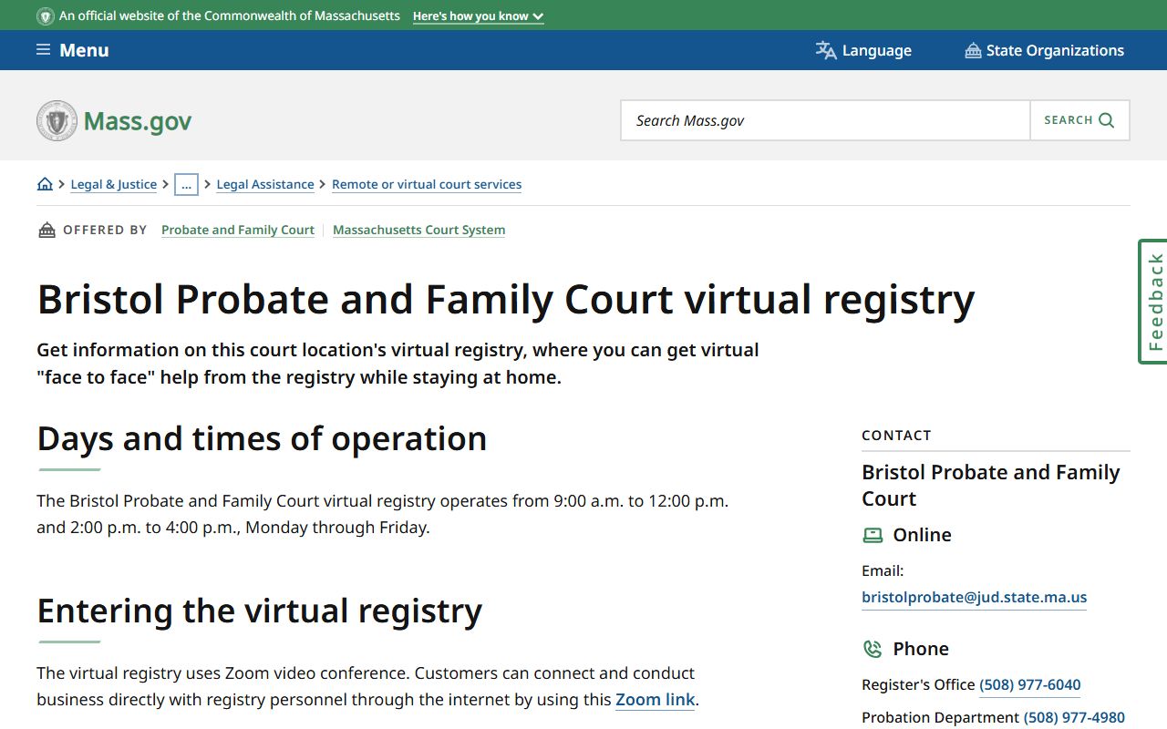The height and width of the screenshot is (729, 1167).
Task: Open the main Menu
Action: [73, 50]
